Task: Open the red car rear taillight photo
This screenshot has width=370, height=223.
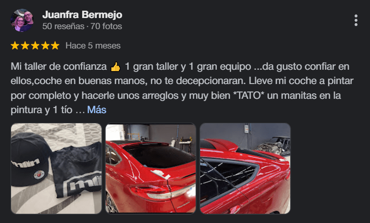Action: [x=150, y=169]
